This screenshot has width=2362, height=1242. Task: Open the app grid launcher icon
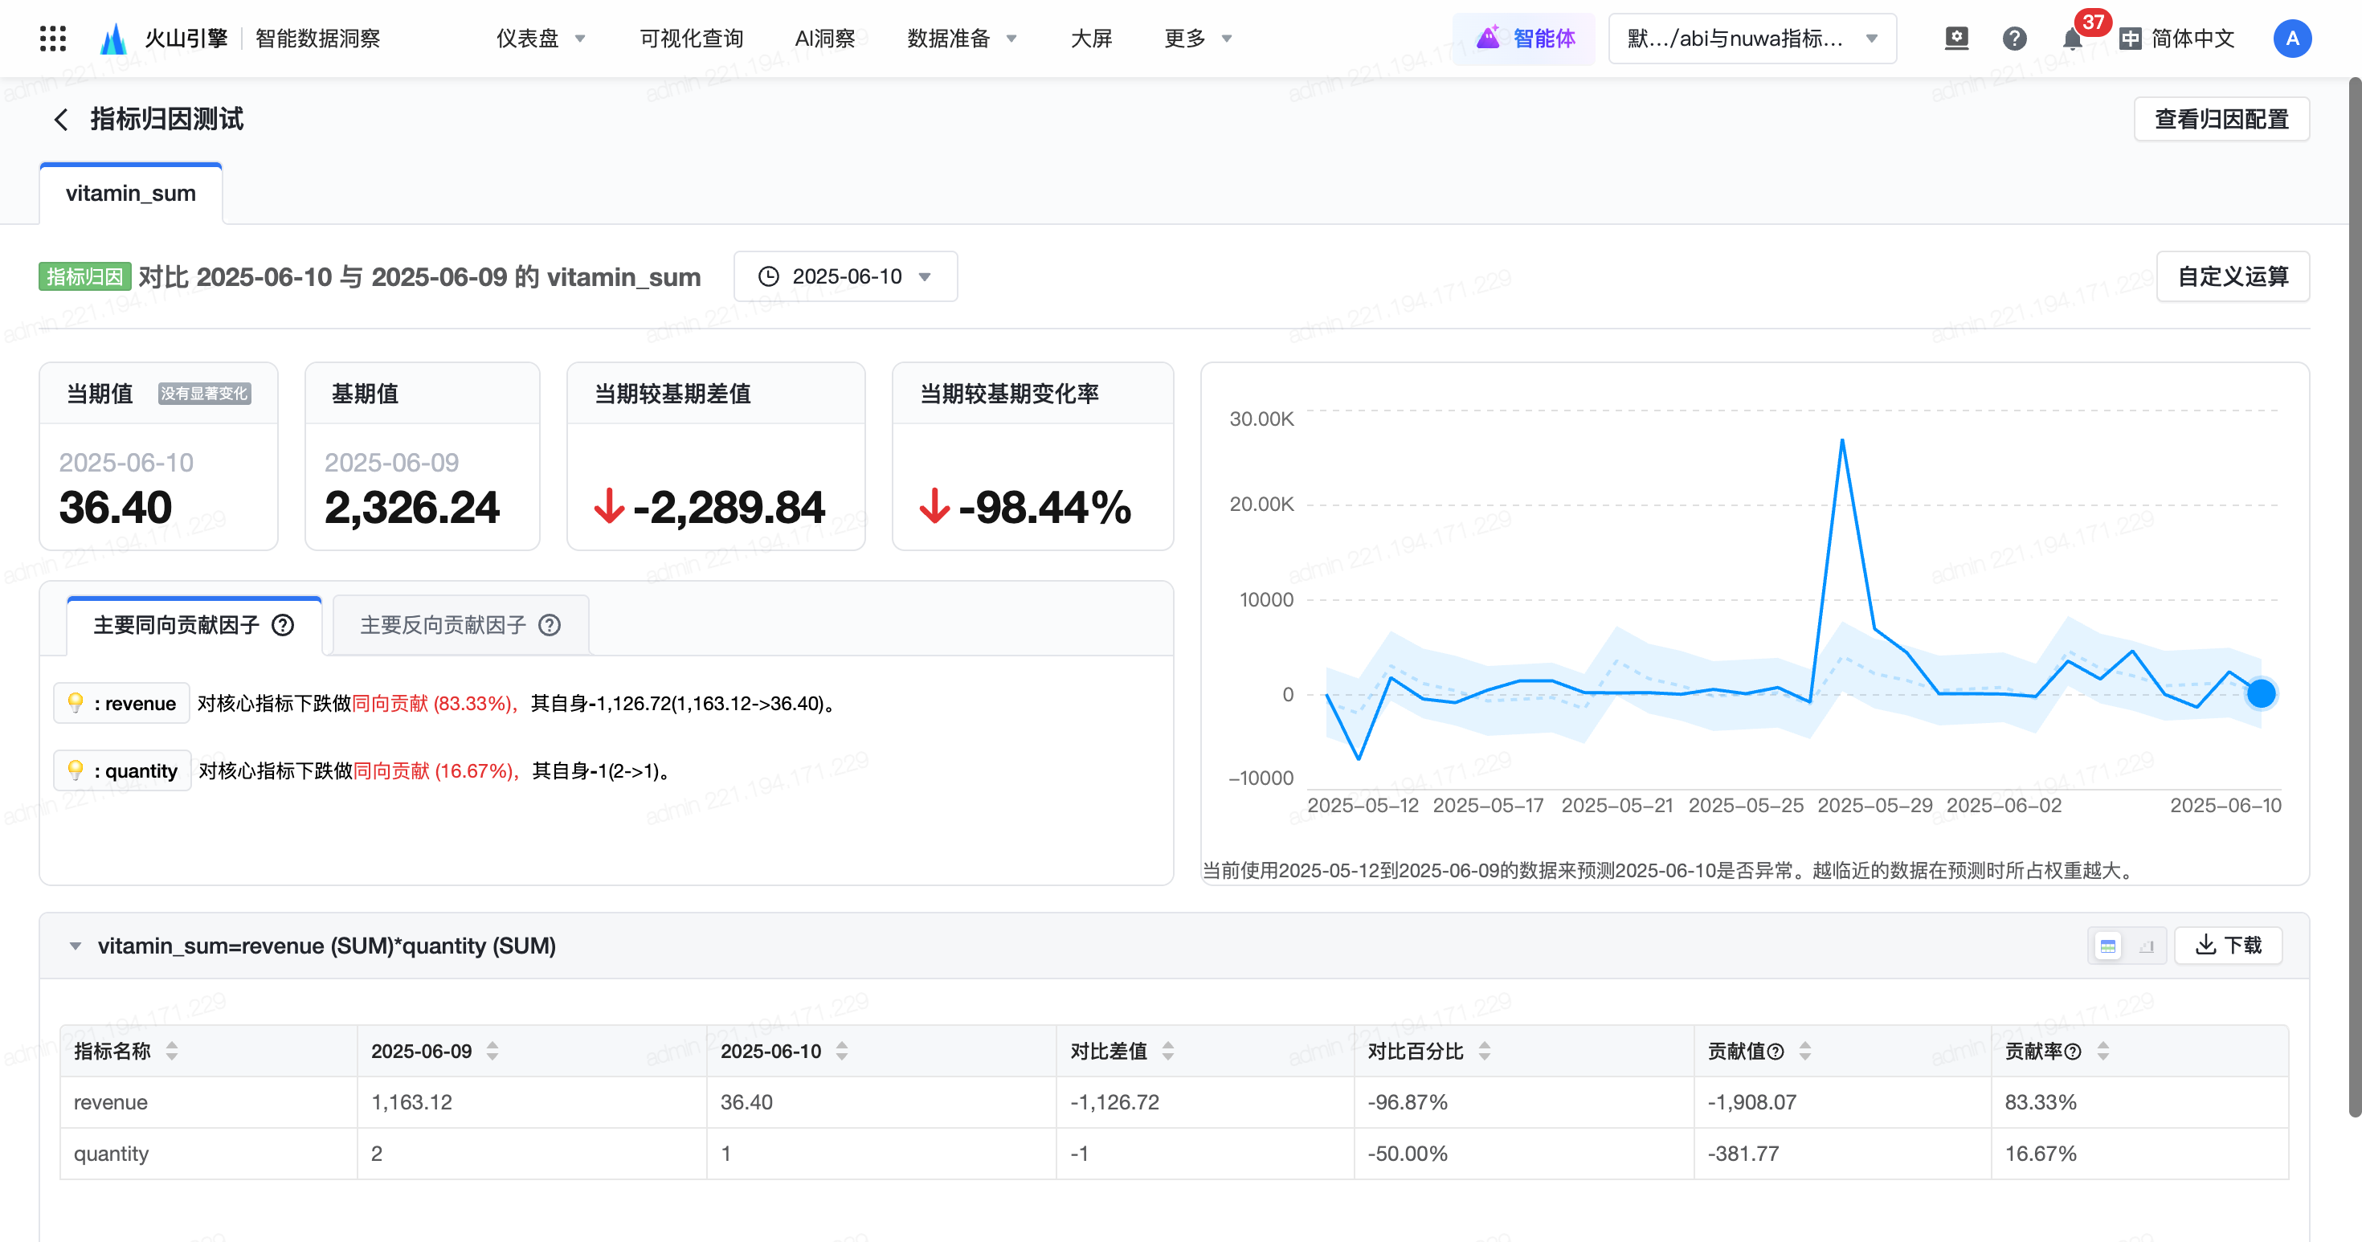pyautogui.click(x=53, y=39)
